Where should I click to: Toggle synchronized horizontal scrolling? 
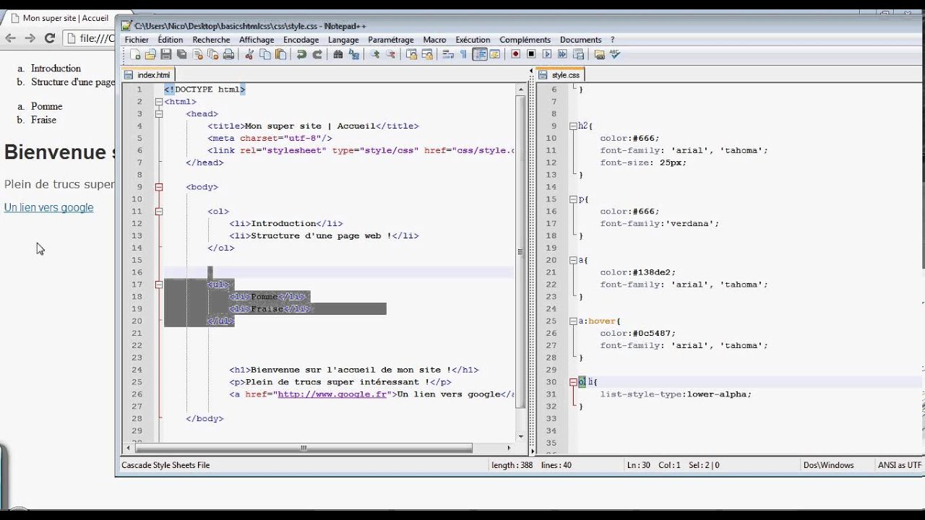(x=427, y=54)
